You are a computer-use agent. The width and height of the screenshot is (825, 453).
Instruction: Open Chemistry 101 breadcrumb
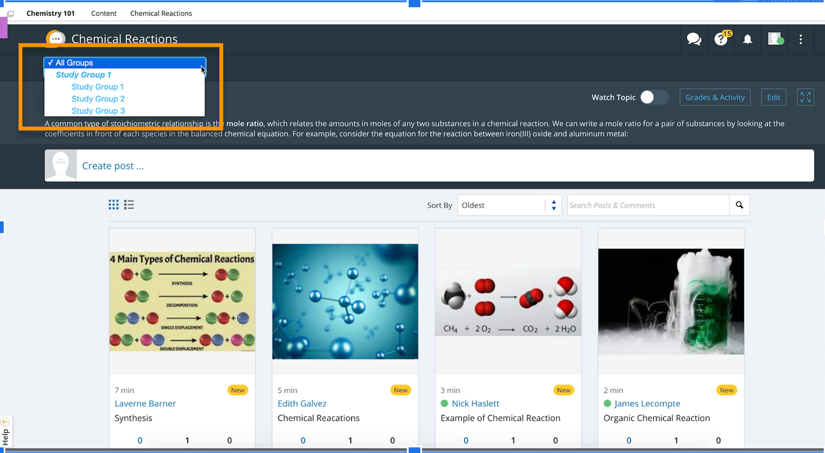pyautogui.click(x=51, y=13)
